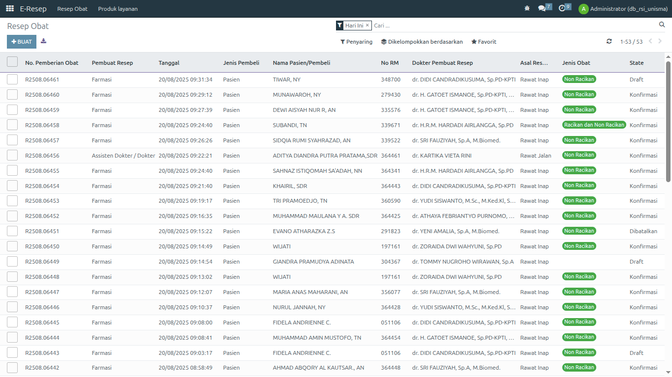This screenshot has width=672, height=377.
Task: Toggle the select-all header checkbox
Action: (12, 62)
